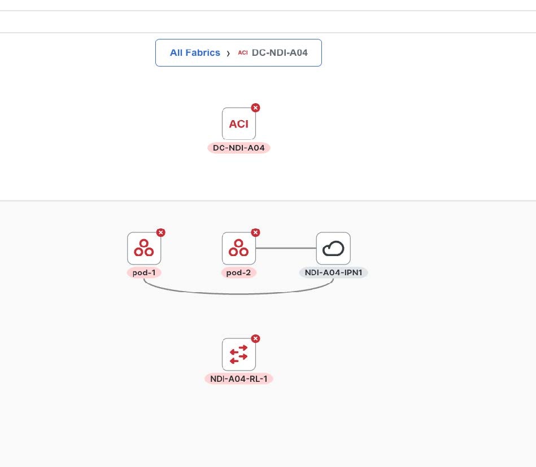This screenshot has width=536, height=467.
Task: Go back to All Fabrics breadcrumb
Action: click(x=195, y=52)
